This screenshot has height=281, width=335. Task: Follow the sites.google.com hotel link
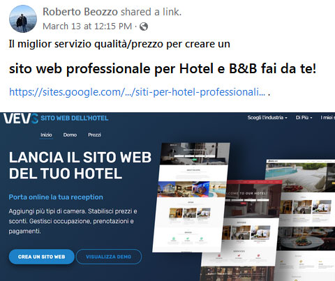137,92
